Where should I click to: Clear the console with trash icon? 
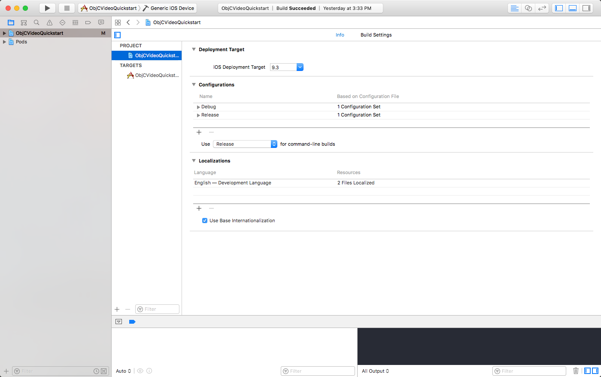(576, 371)
